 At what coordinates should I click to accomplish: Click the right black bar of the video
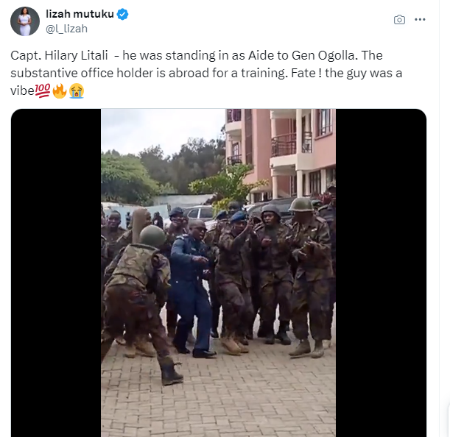(x=381, y=273)
